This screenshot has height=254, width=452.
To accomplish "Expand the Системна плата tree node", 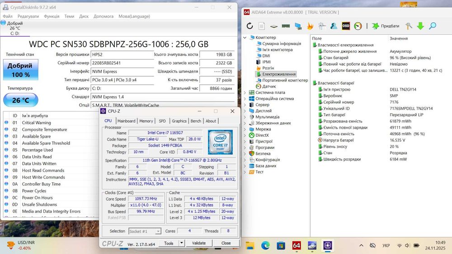I will click(x=245, y=92).
